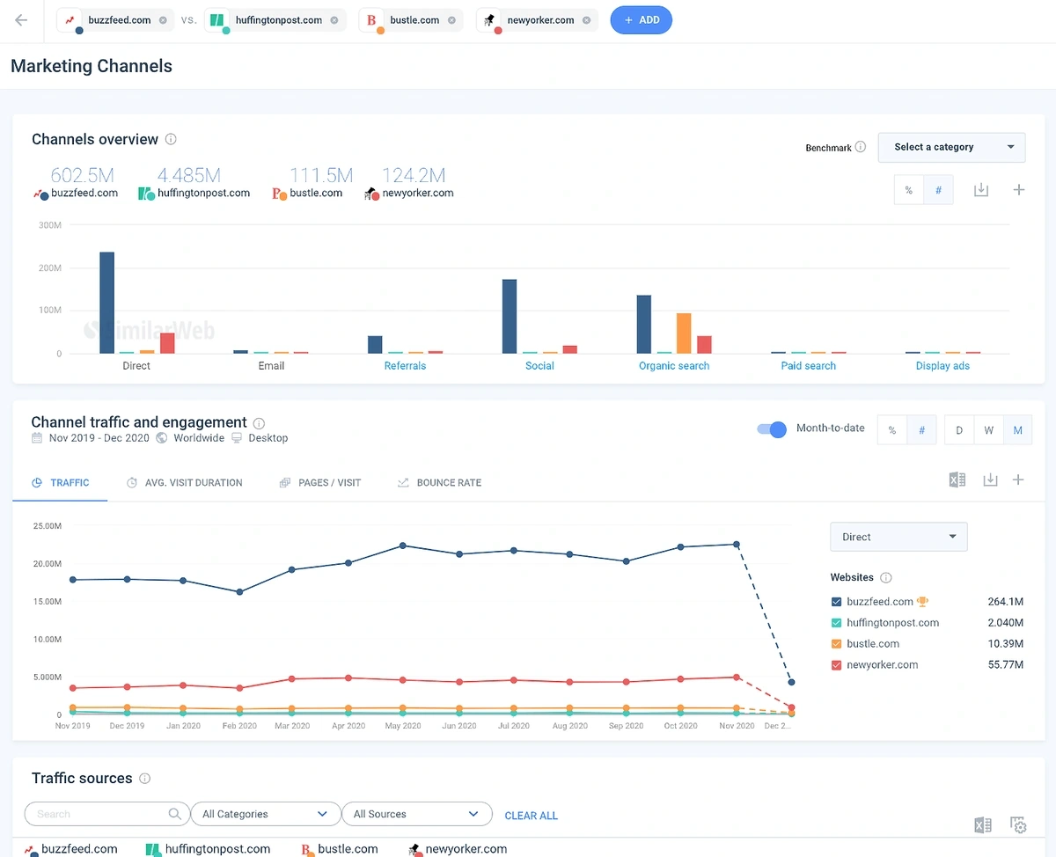Click buzzfeed.com trophy icon in legend
Screen dimensions: 1056x857
[922, 602]
